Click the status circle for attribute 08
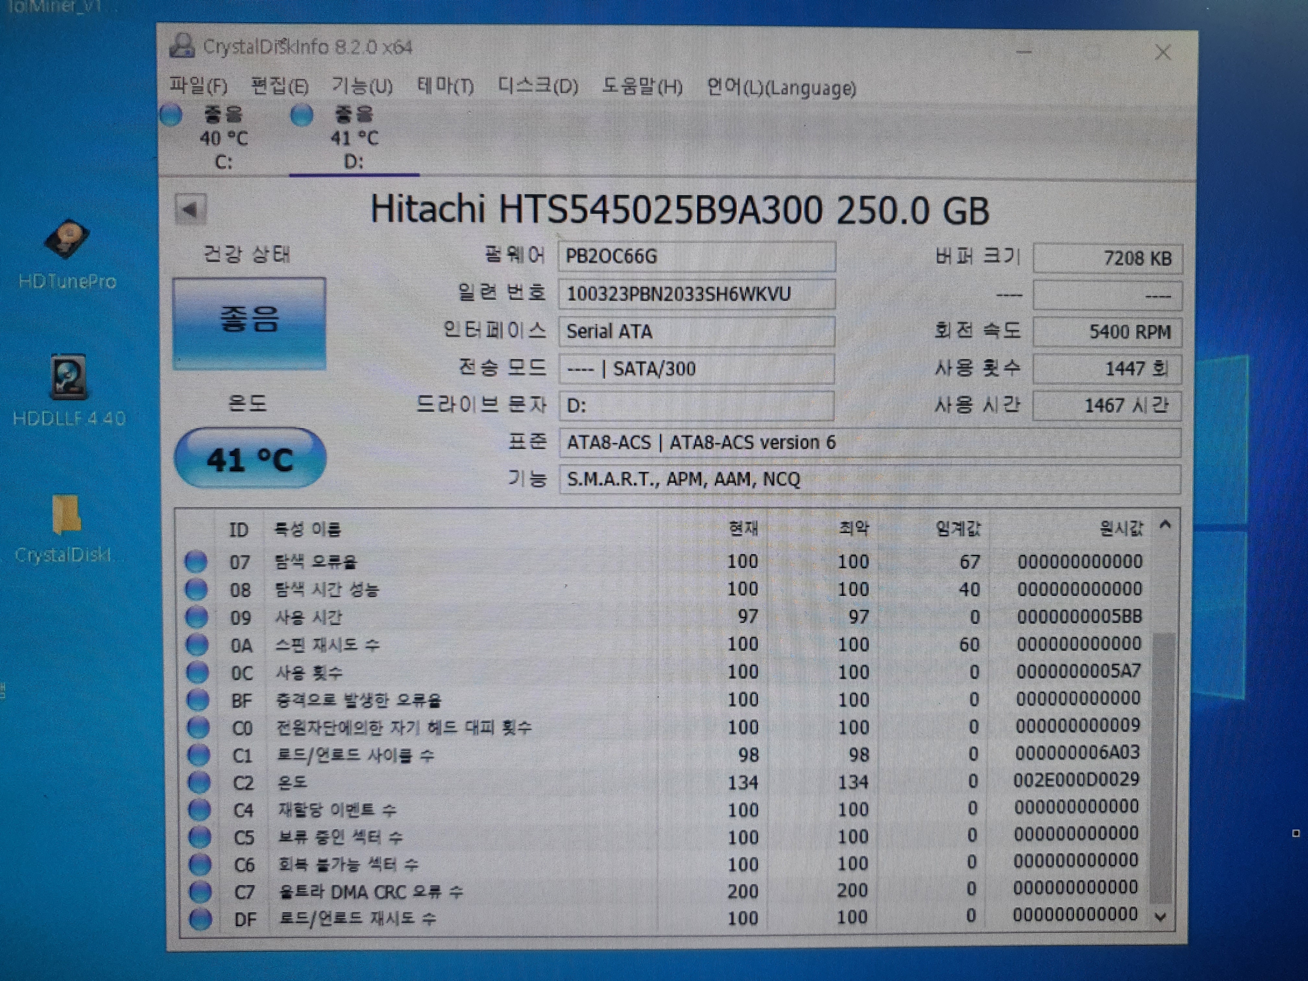Screen dimensions: 1308x981 click(196, 589)
